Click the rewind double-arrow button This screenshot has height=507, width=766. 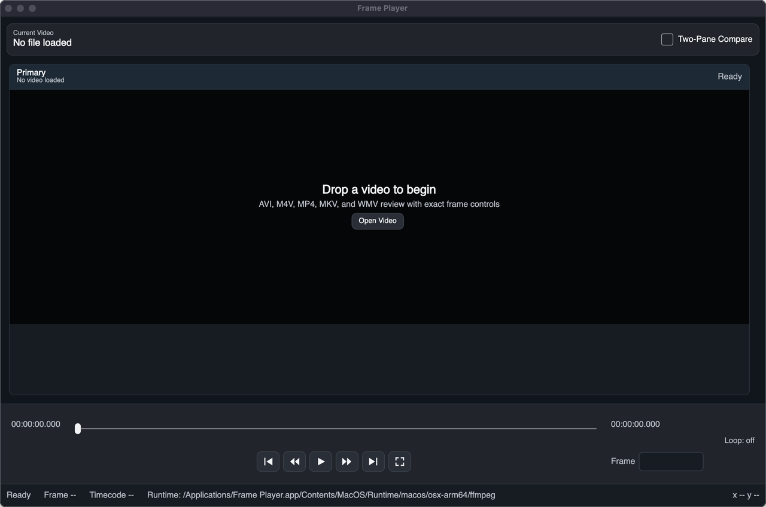(294, 462)
